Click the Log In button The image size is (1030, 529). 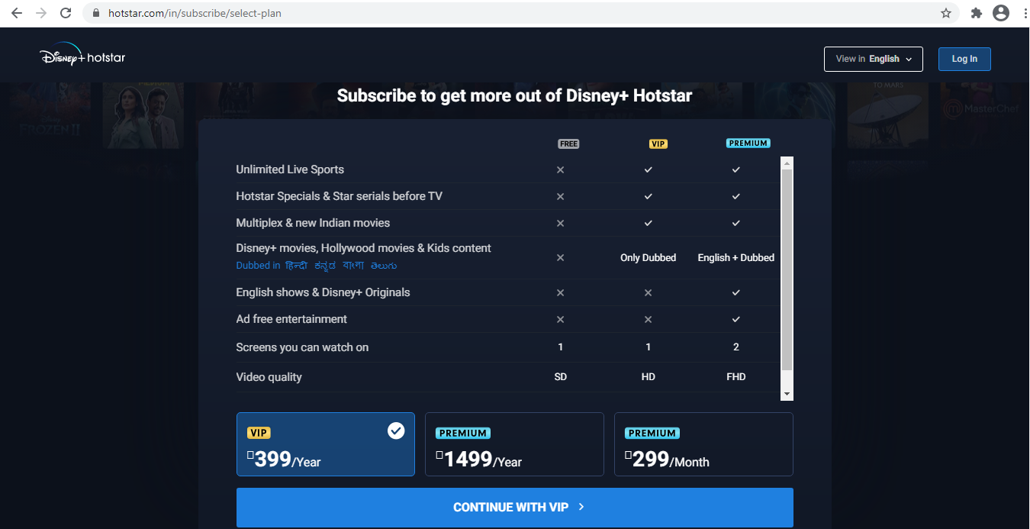pyautogui.click(x=964, y=59)
